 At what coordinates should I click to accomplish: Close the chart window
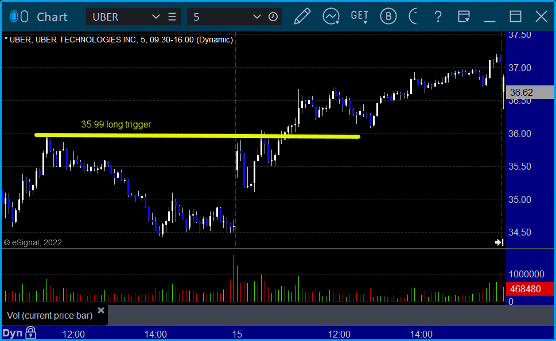(x=541, y=17)
